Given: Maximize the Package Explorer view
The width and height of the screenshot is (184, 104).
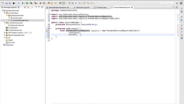Looking at the screenshot, I should 42,7.
